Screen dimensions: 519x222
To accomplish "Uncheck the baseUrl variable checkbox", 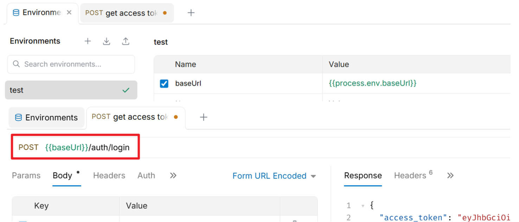I will click(x=164, y=83).
